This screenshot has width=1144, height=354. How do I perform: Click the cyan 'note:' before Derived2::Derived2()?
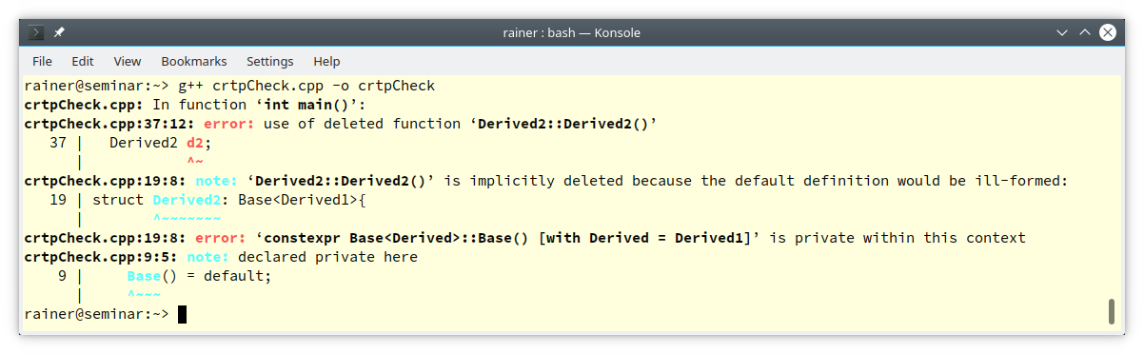pyautogui.click(x=217, y=181)
